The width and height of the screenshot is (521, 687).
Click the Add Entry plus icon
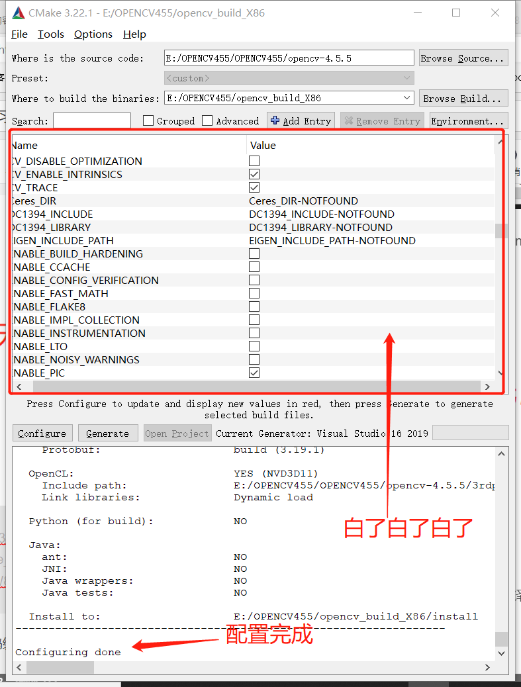click(x=275, y=120)
